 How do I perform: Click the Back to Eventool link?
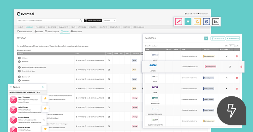pyautogui.click(x=191, y=14)
